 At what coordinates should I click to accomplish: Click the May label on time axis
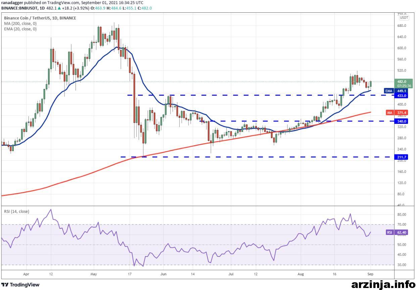click(93, 274)
